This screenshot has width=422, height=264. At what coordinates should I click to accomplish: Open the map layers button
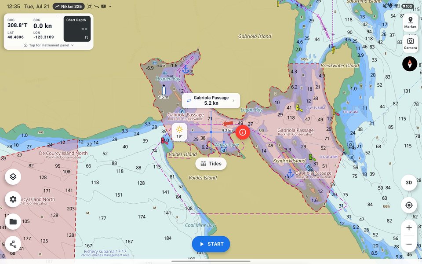tap(13, 177)
